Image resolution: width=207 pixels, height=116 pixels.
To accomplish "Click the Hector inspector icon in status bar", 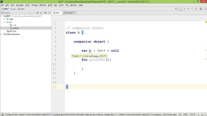I will [x=202, y=115].
